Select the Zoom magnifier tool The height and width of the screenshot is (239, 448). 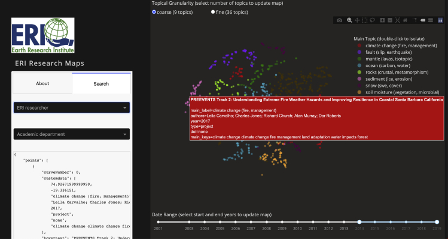click(349, 20)
